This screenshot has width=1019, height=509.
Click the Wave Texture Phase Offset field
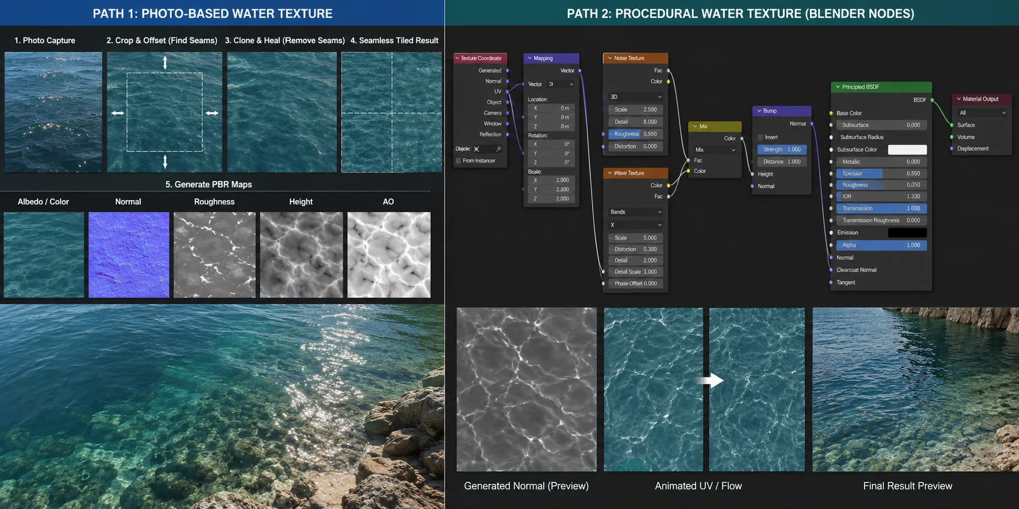point(636,283)
